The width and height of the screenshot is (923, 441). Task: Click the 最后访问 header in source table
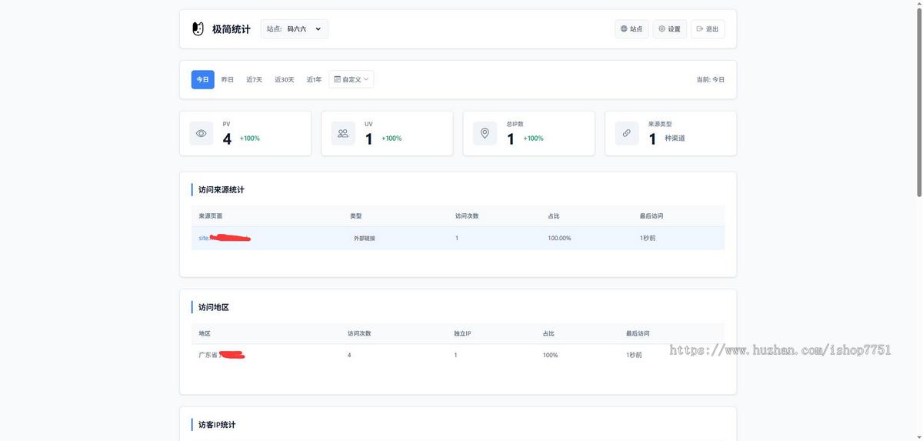(x=651, y=215)
